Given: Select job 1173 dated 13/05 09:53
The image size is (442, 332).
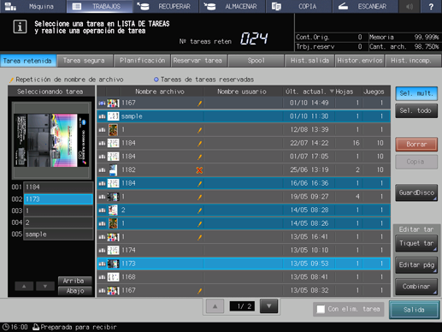Looking at the screenshot, I should click(244, 264).
